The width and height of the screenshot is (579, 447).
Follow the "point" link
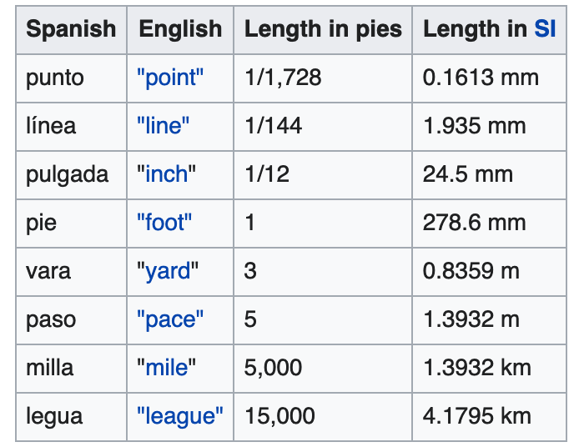click(x=170, y=78)
